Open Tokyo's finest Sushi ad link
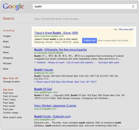This screenshot has height=130, width=139. (56, 33)
